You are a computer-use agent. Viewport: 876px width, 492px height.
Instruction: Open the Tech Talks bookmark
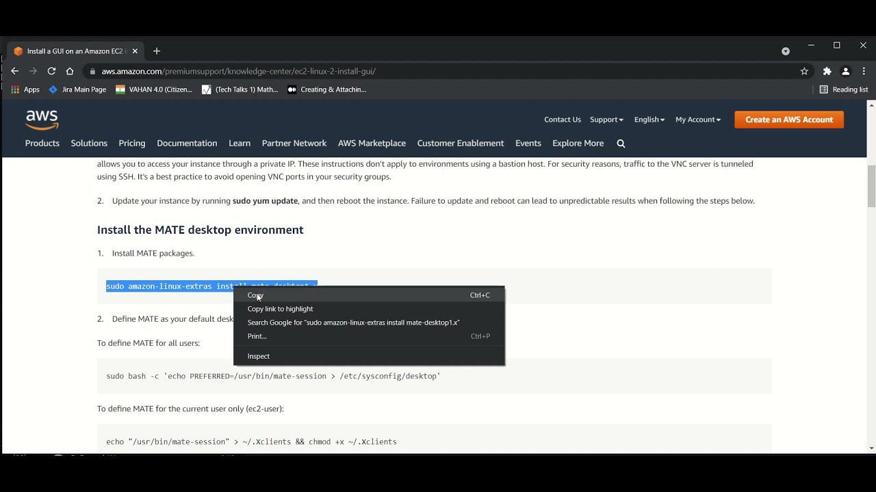[240, 90]
